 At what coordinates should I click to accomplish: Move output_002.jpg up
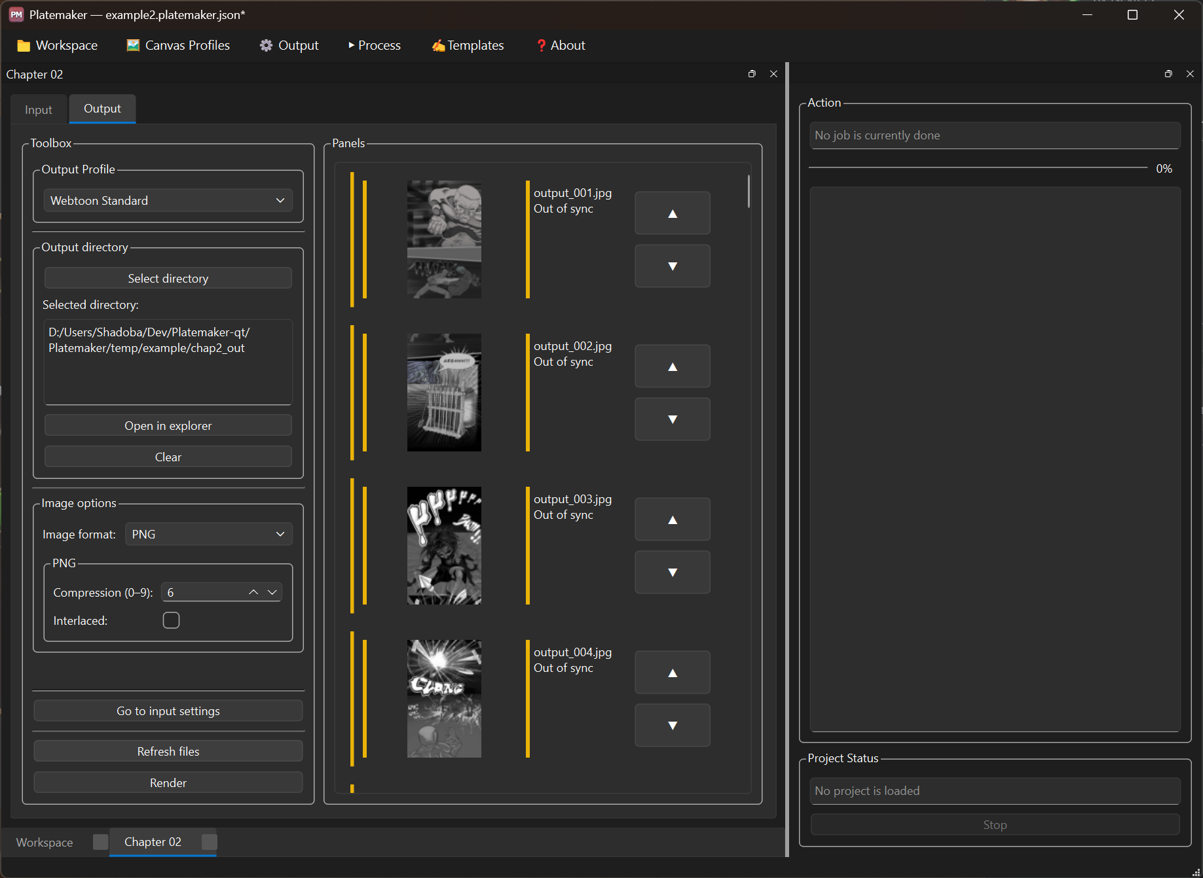(x=673, y=366)
